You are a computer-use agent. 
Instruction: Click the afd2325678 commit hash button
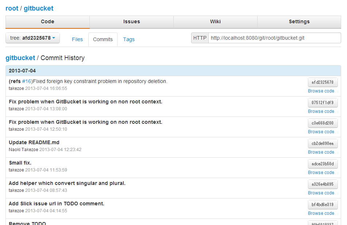pos(322,82)
